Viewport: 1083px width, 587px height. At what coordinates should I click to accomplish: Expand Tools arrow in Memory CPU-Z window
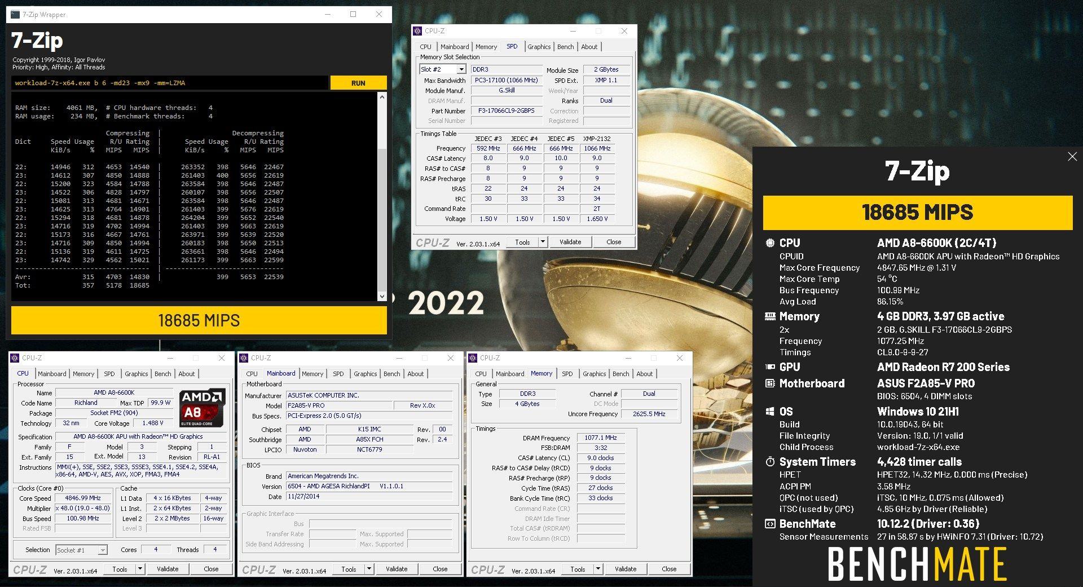pos(598,569)
